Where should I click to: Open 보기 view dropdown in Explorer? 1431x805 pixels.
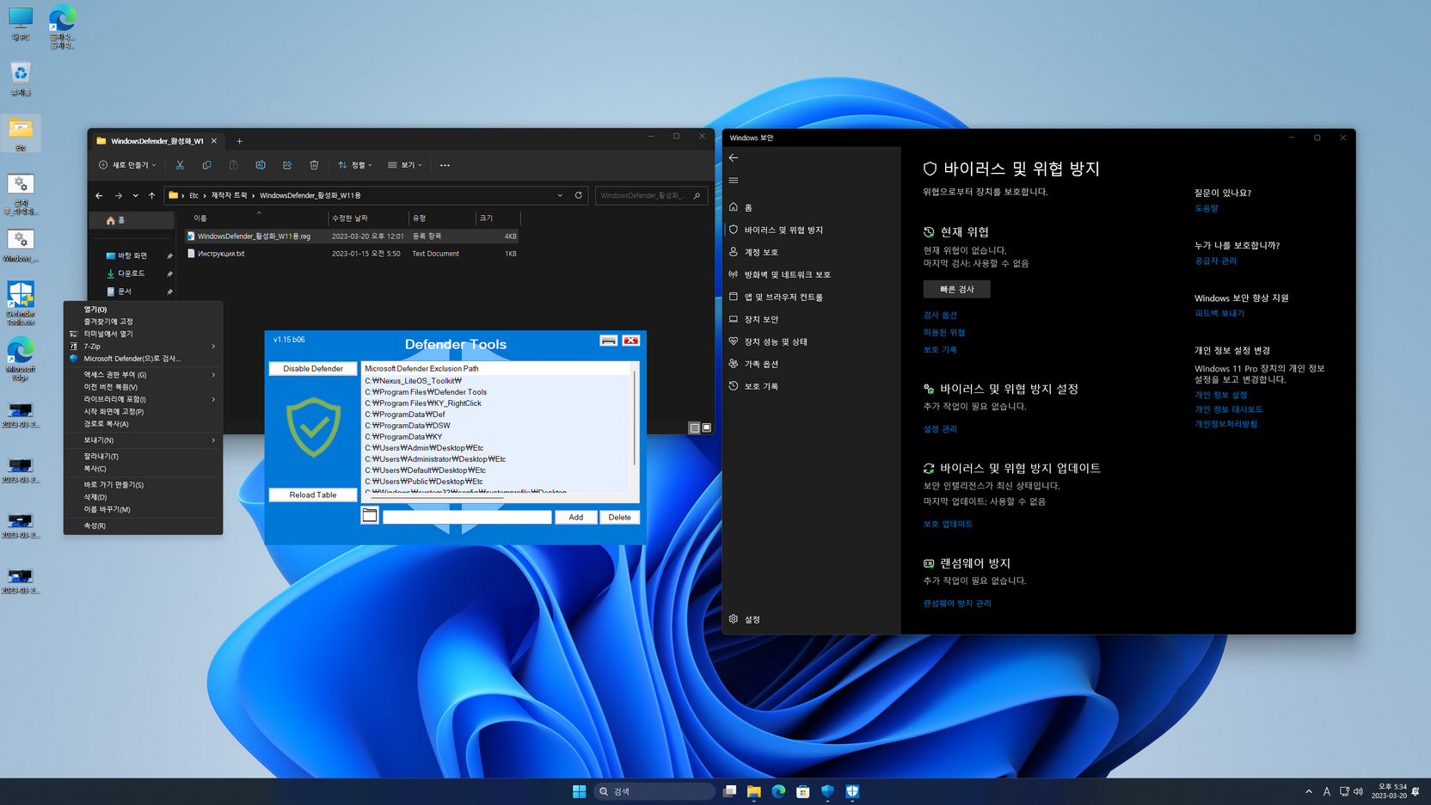[x=405, y=165]
